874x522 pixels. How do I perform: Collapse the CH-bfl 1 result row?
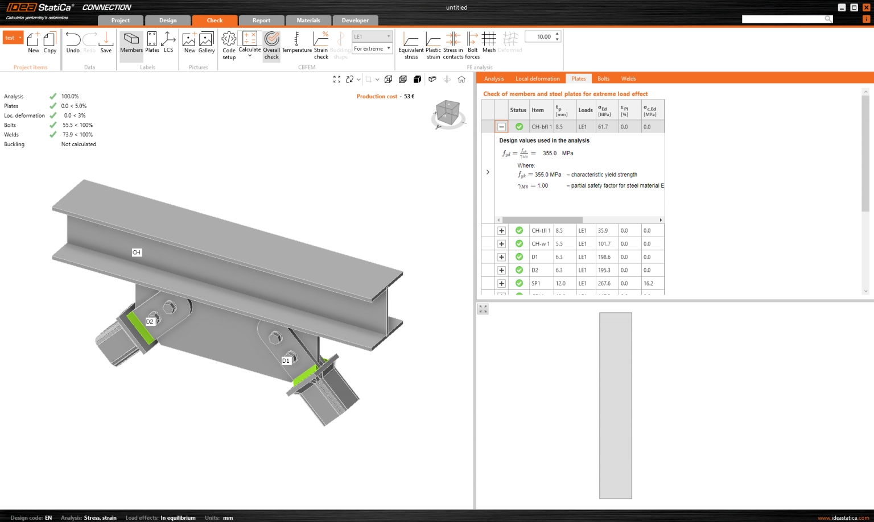coord(501,126)
